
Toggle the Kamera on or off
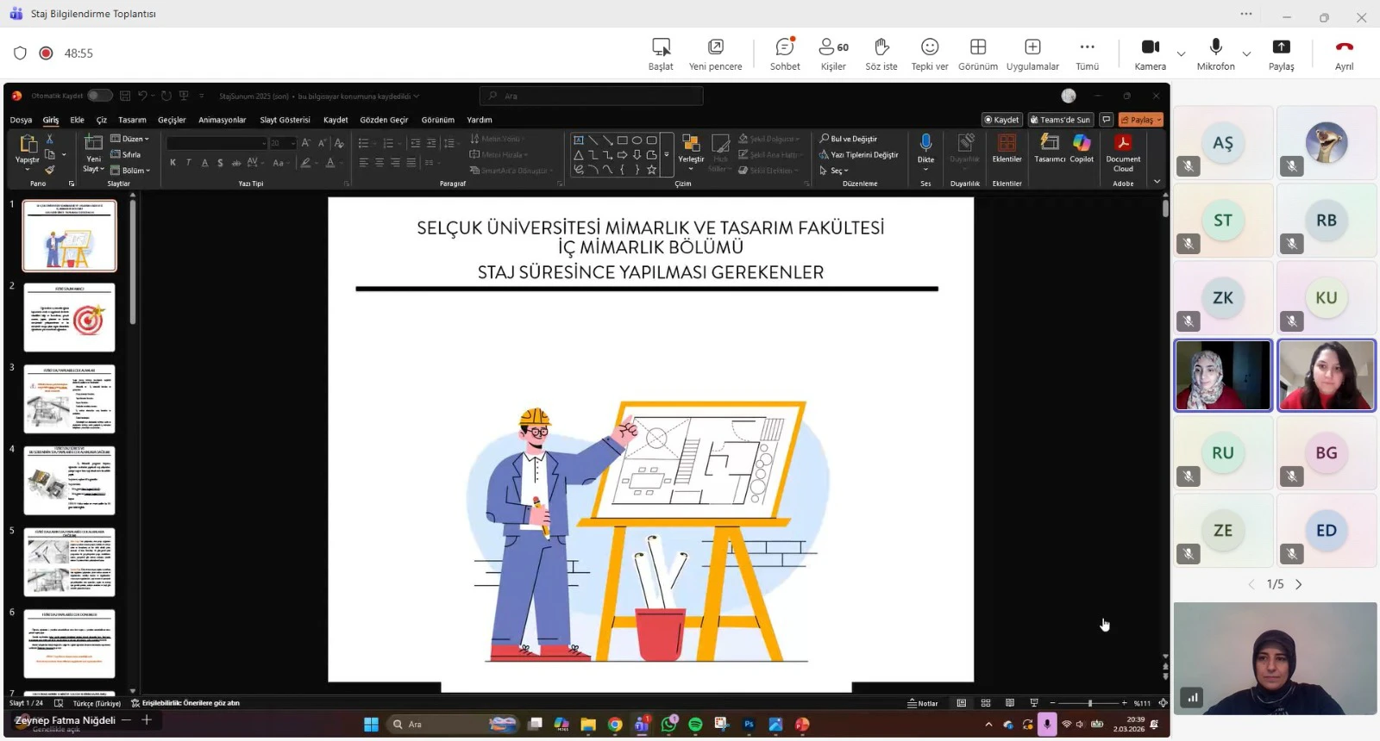[x=1150, y=47]
